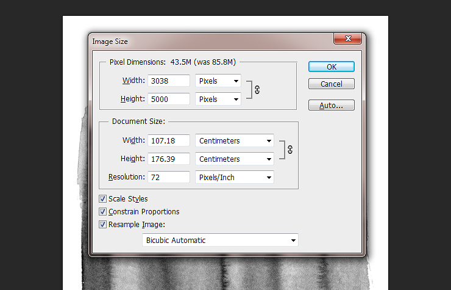The width and height of the screenshot is (451, 290).
Task: Click the Pixel Dimensions 43.5M label
Action: [x=172, y=62]
